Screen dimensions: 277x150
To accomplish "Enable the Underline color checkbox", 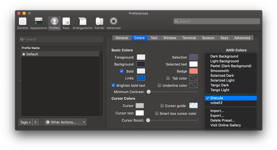I will (159, 85).
